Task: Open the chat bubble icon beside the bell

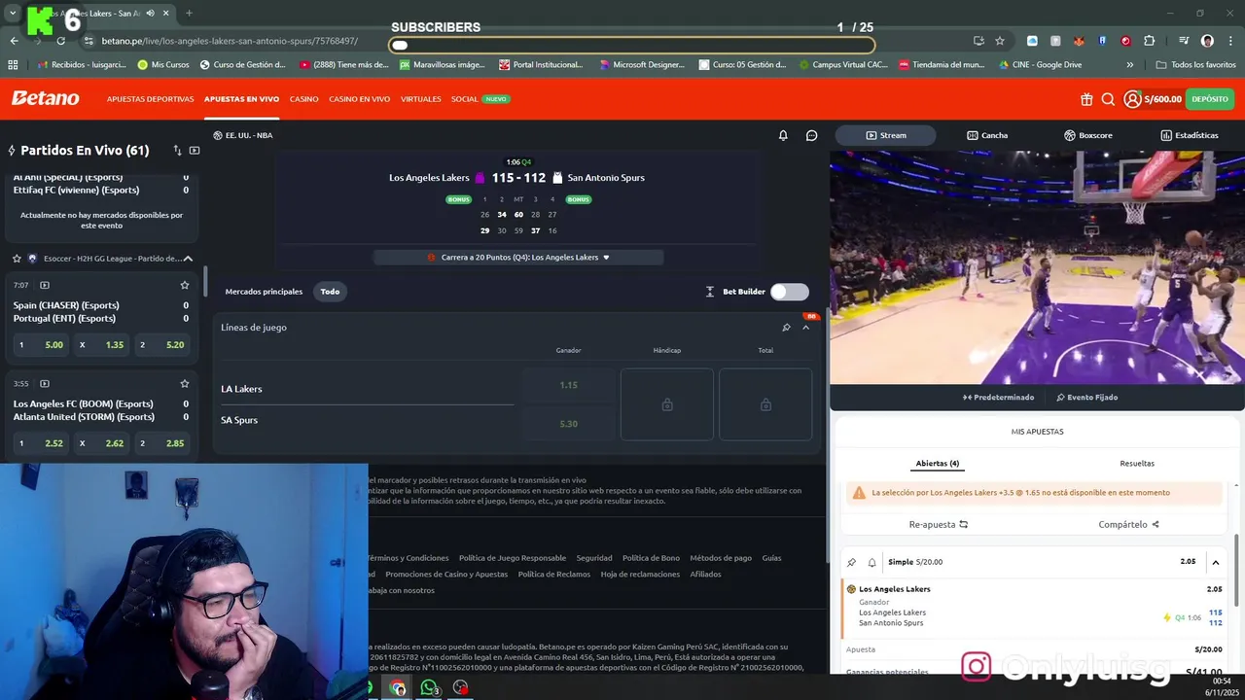Action: pyautogui.click(x=812, y=135)
